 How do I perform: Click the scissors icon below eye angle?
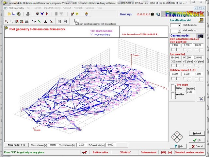[x=201, y=98]
